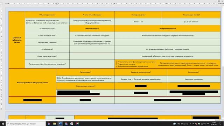Select the cell 'Казеозная пневмония'
Screen dimensions: 224x126
pos(194,79)
